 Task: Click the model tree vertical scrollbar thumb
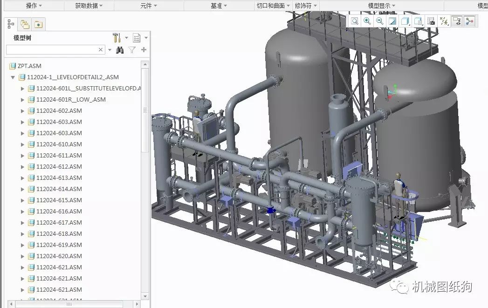[x=144, y=110]
